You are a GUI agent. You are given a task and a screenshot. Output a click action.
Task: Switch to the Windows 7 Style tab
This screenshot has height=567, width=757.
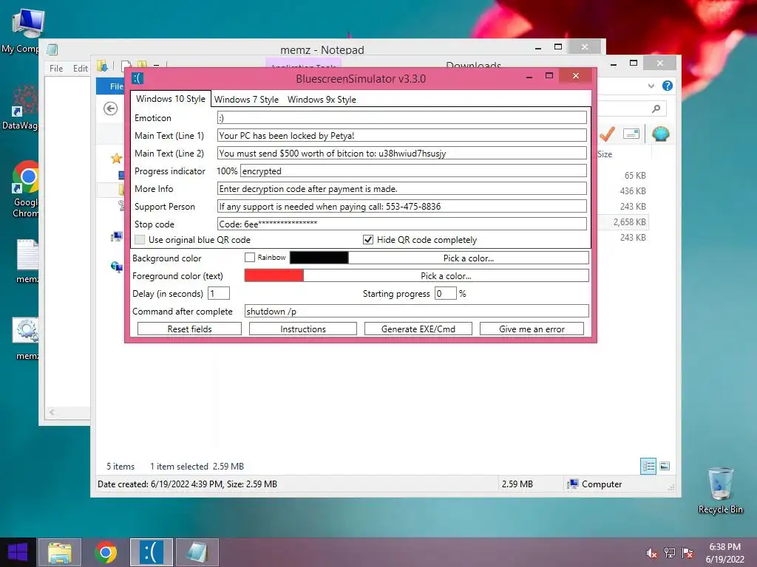246,100
